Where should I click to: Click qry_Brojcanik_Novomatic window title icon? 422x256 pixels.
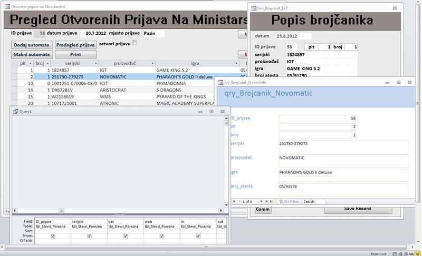click(220, 83)
